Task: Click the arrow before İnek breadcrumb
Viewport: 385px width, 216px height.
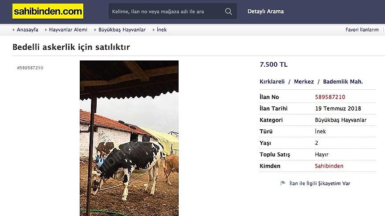Action: (153, 30)
